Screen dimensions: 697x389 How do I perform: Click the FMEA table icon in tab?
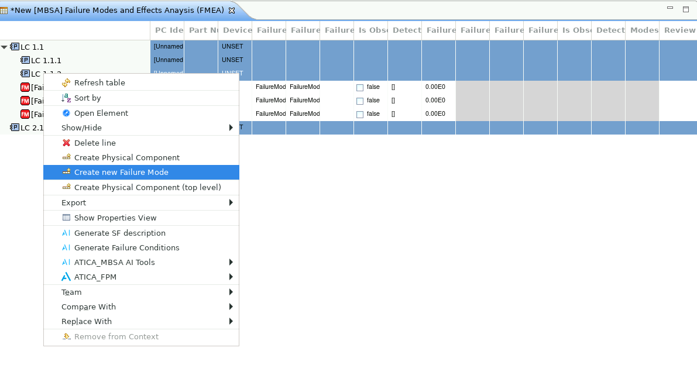click(4, 10)
